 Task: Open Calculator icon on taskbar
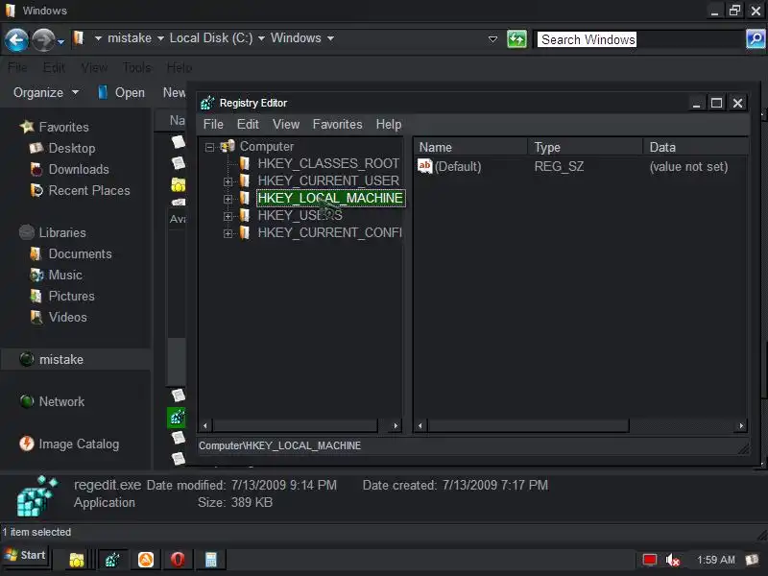pos(210,560)
